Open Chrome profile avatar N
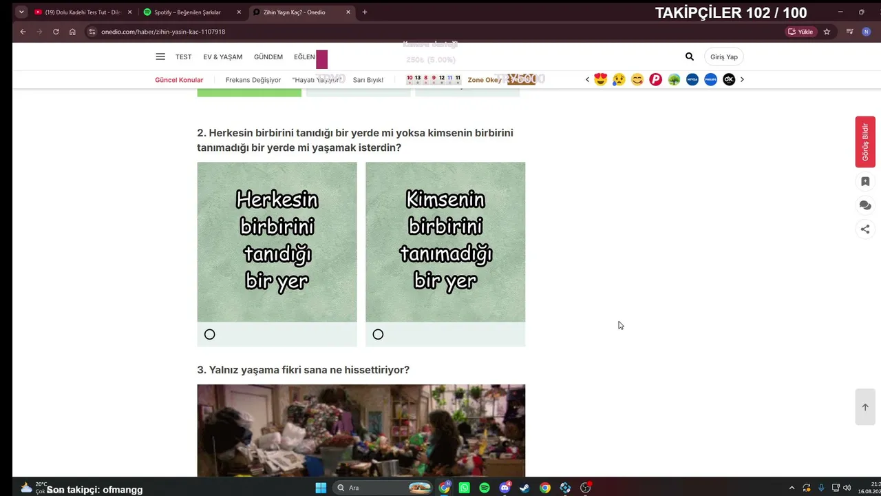The image size is (881, 496). coord(867,32)
